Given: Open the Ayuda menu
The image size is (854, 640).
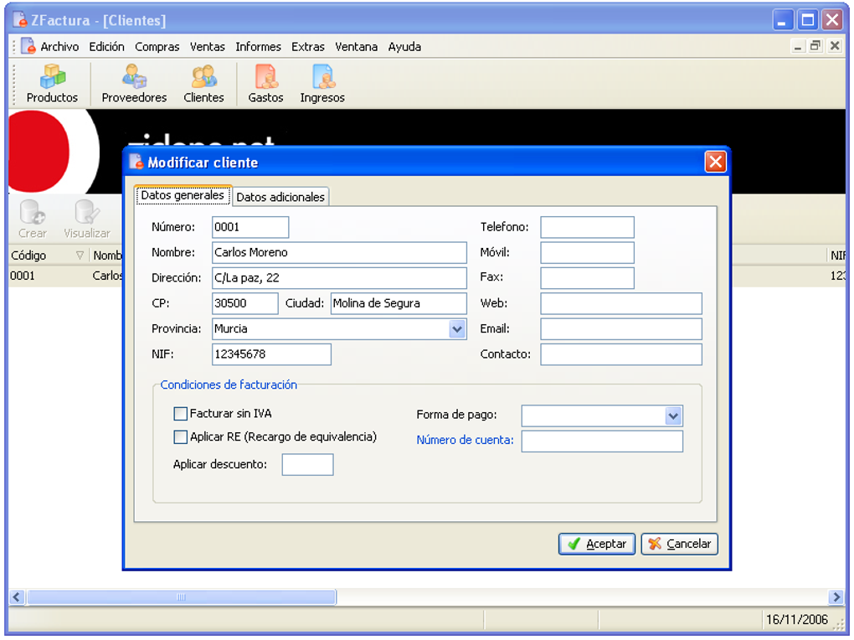Looking at the screenshot, I should (404, 47).
